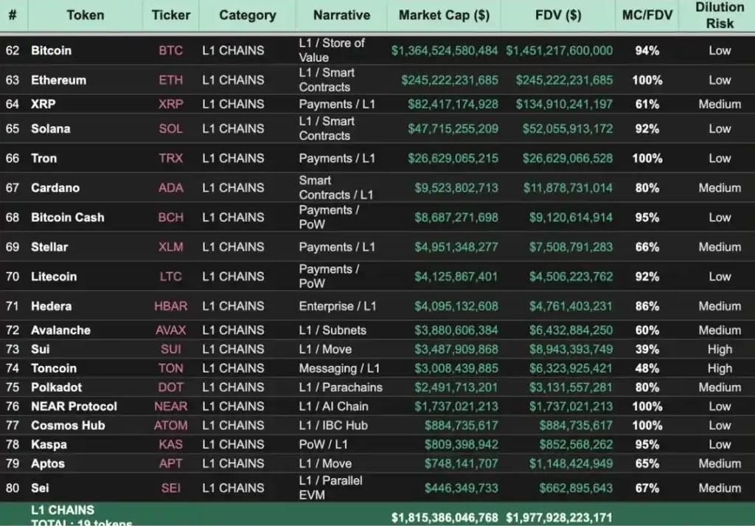Open the Bitcoin token name cell
The width and height of the screenshot is (755, 526).
(x=51, y=51)
